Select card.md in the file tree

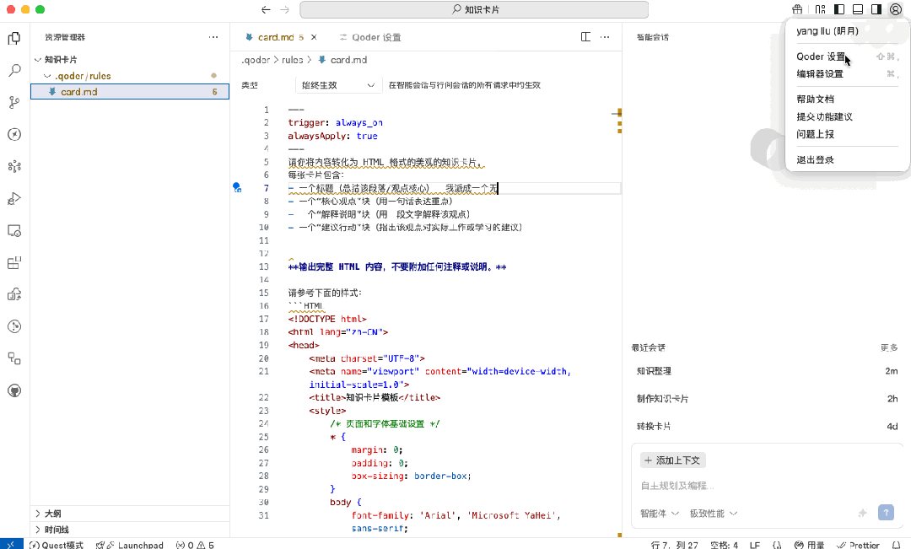coord(130,92)
